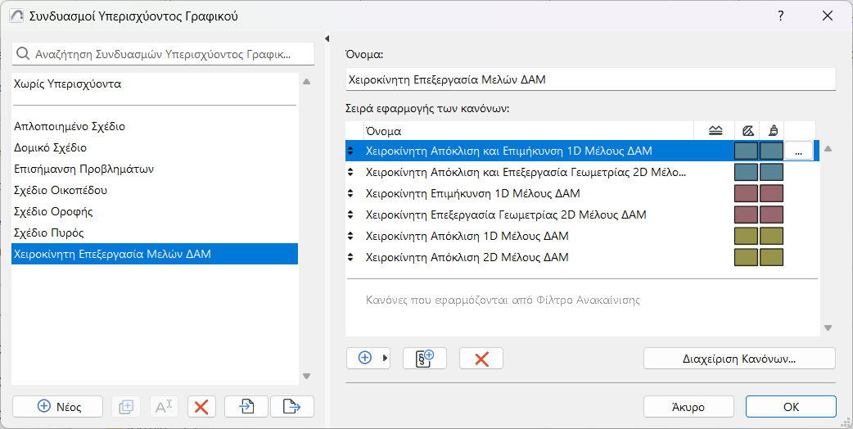Open the add rule dropdown arrow
This screenshot has height=429, width=853.
(x=386, y=359)
